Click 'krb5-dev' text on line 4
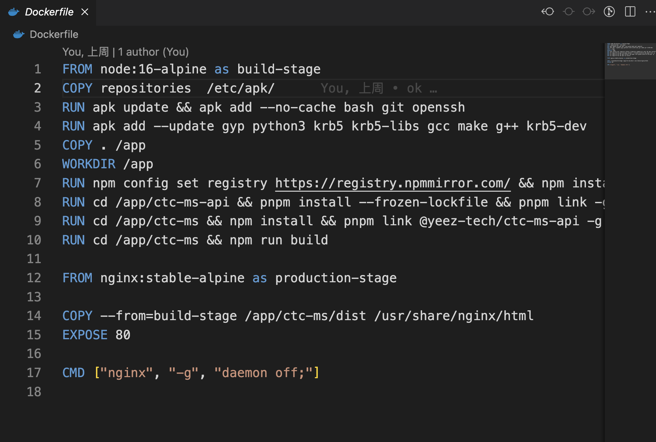Image resolution: width=656 pixels, height=442 pixels. point(556,126)
